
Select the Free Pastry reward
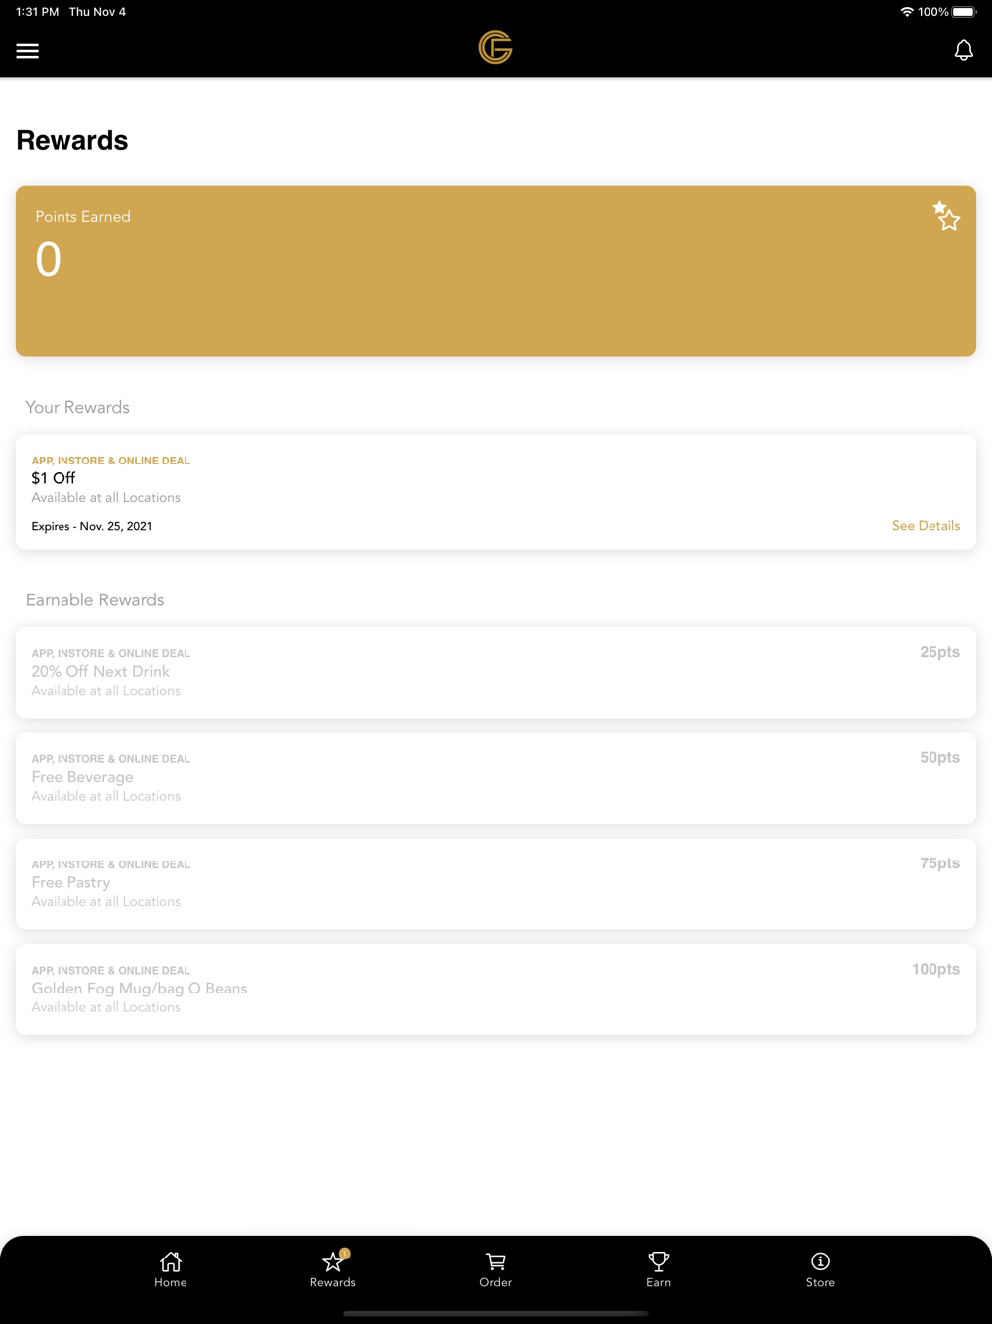496,883
